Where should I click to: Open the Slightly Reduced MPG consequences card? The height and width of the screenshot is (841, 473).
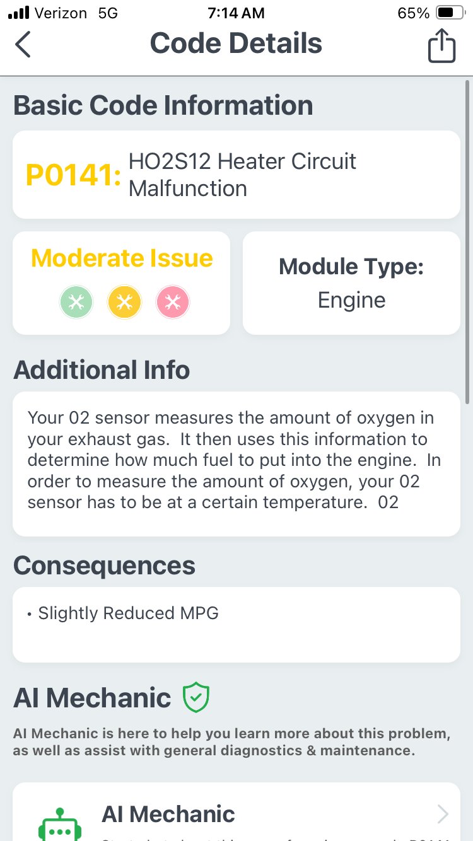click(237, 625)
